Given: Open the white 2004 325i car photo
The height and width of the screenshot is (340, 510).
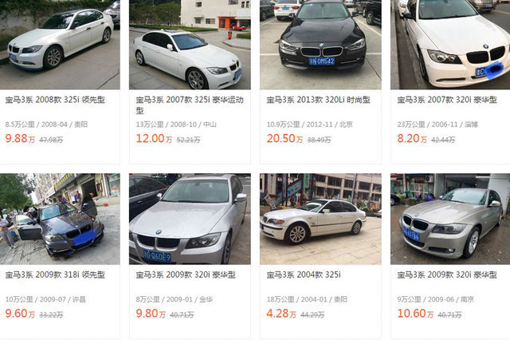Looking at the screenshot, I should 320,219.
